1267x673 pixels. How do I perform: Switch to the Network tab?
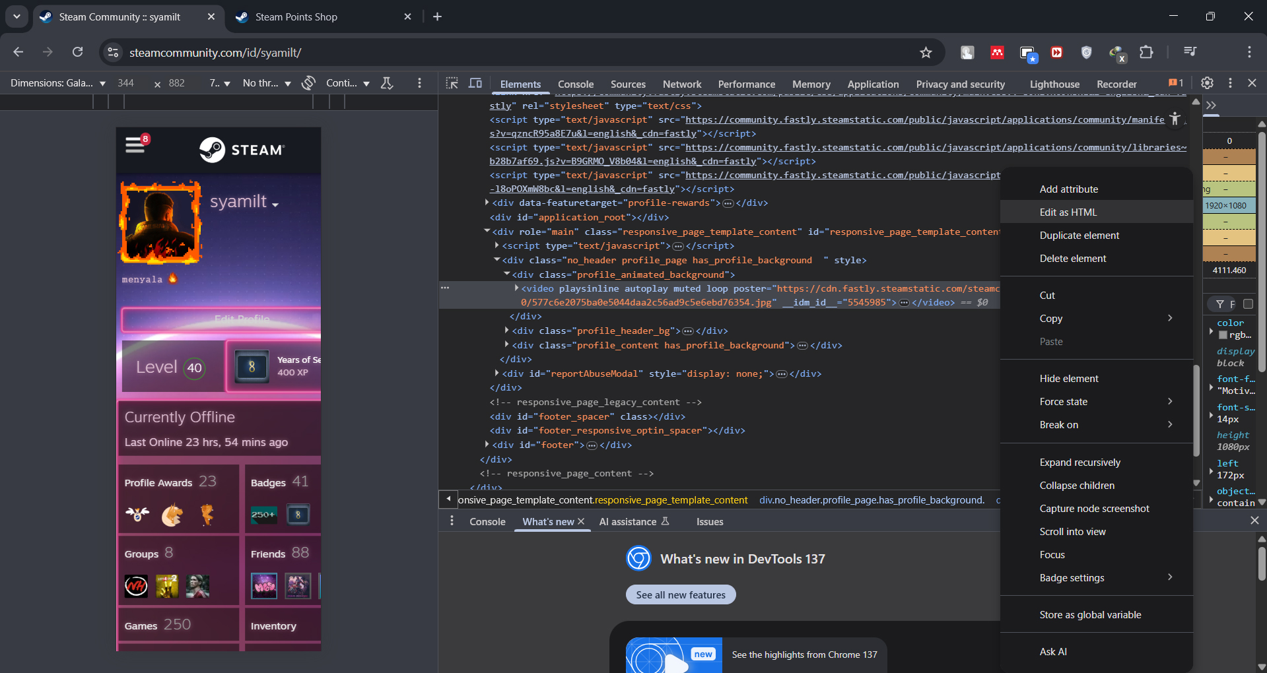click(x=682, y=84)
